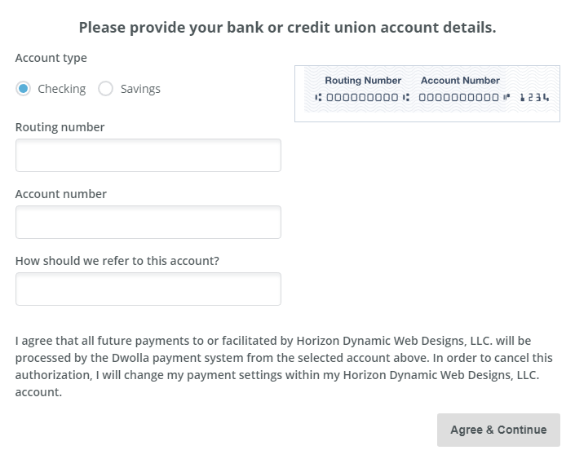Click the "Savings" option label text
Image resolution: width=575 pixels, height=459 pixels.
coord(140,89)
